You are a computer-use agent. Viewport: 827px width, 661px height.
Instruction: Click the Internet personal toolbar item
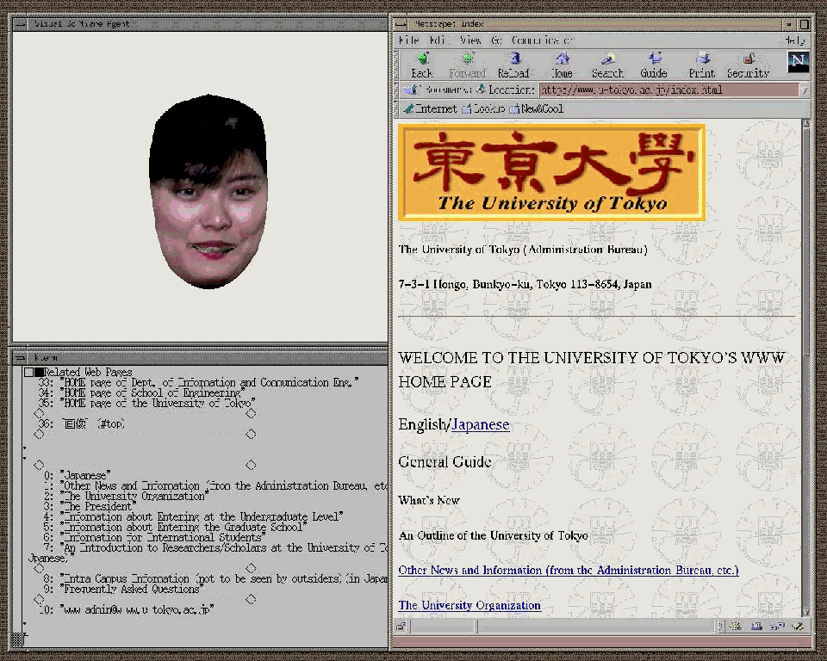[431, 109]
